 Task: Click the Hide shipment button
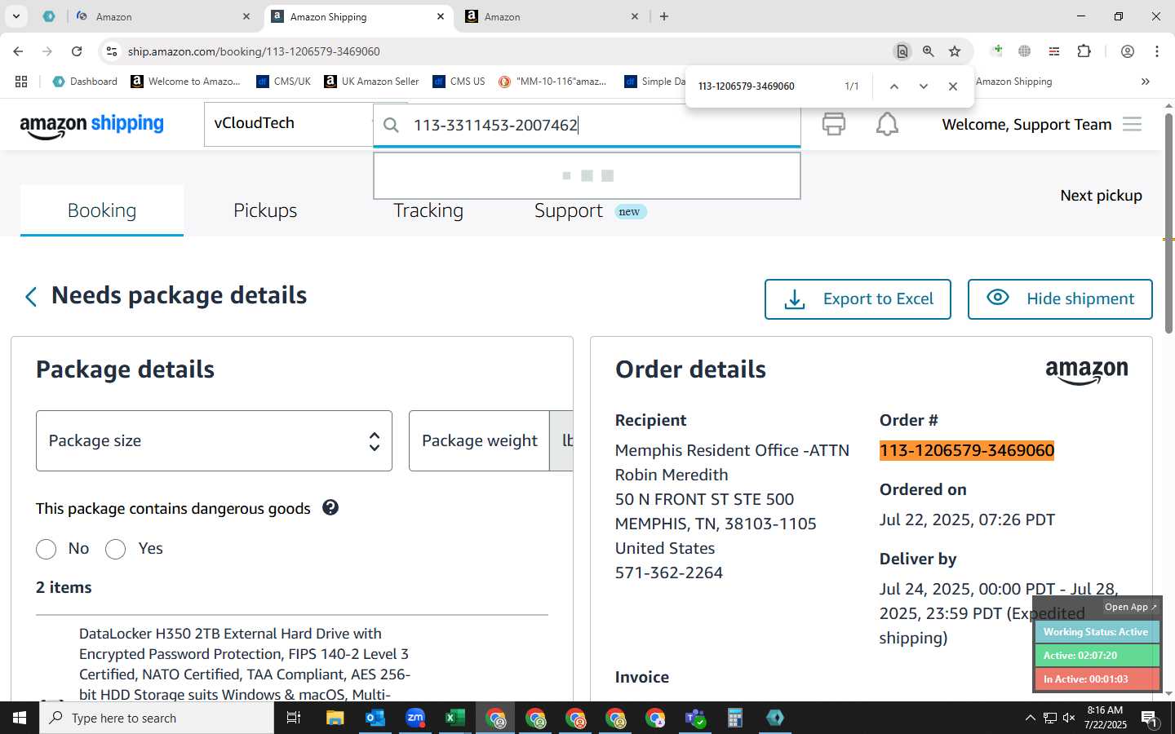[x=1060, y=299]
